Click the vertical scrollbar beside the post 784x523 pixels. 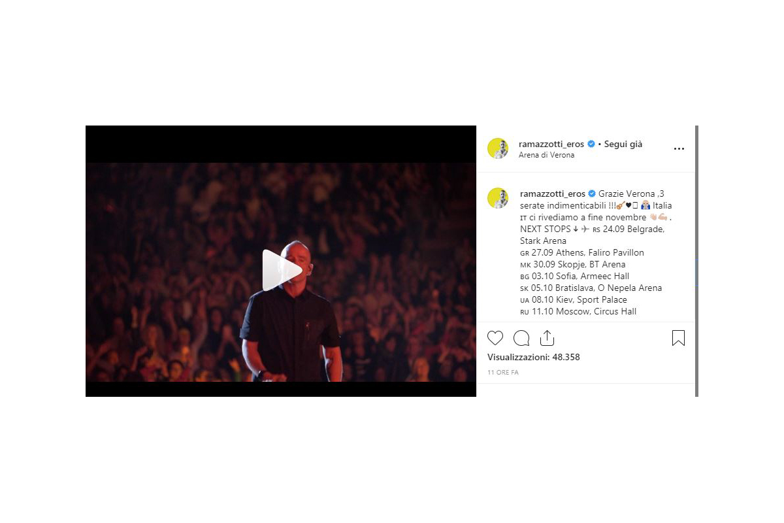tap(696, 261)
